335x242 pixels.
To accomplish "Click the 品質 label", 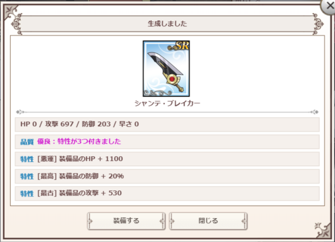I will [27, 142].
